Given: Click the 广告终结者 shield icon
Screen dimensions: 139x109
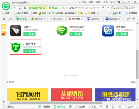Looking at the screenshot, I should point(16,48).
